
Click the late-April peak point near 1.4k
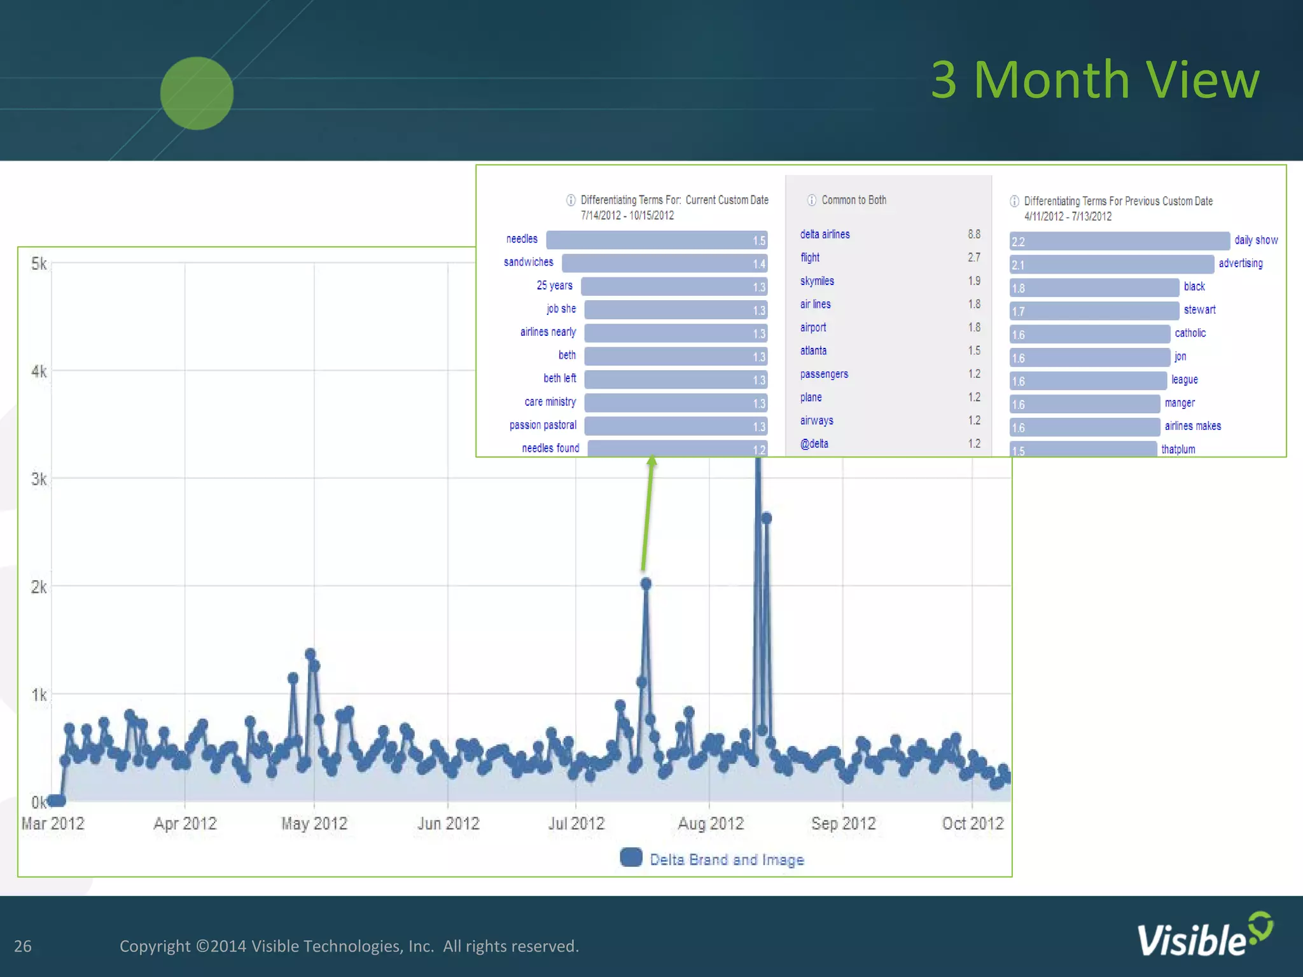(x=310, y=654)
